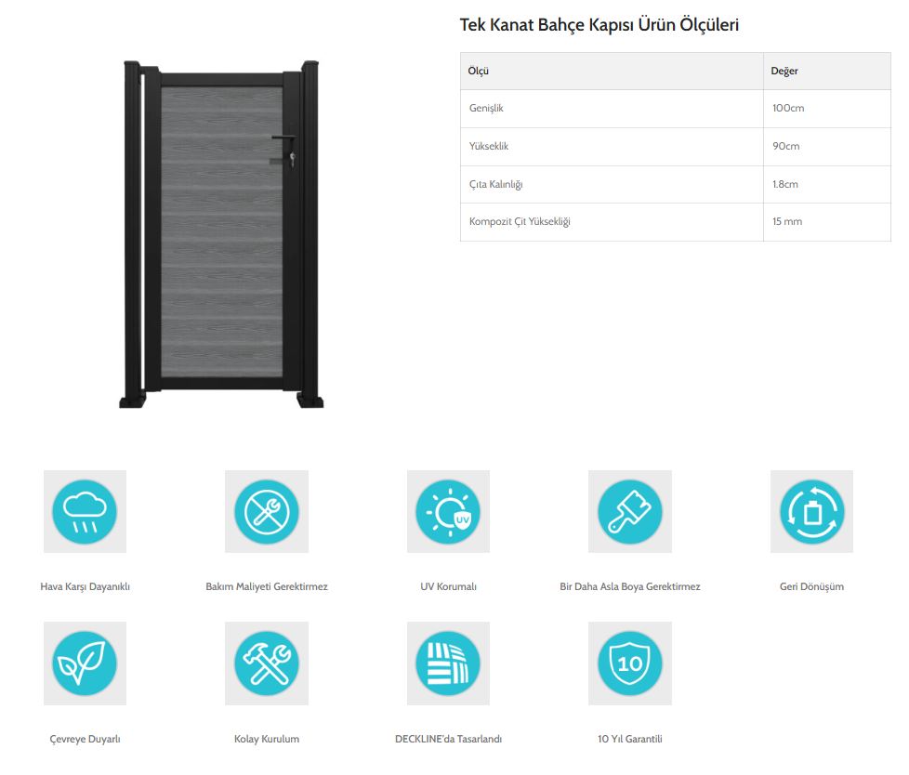Click the 'Hava Karşı Dayanıklı' label

click(x=85, y=587)
